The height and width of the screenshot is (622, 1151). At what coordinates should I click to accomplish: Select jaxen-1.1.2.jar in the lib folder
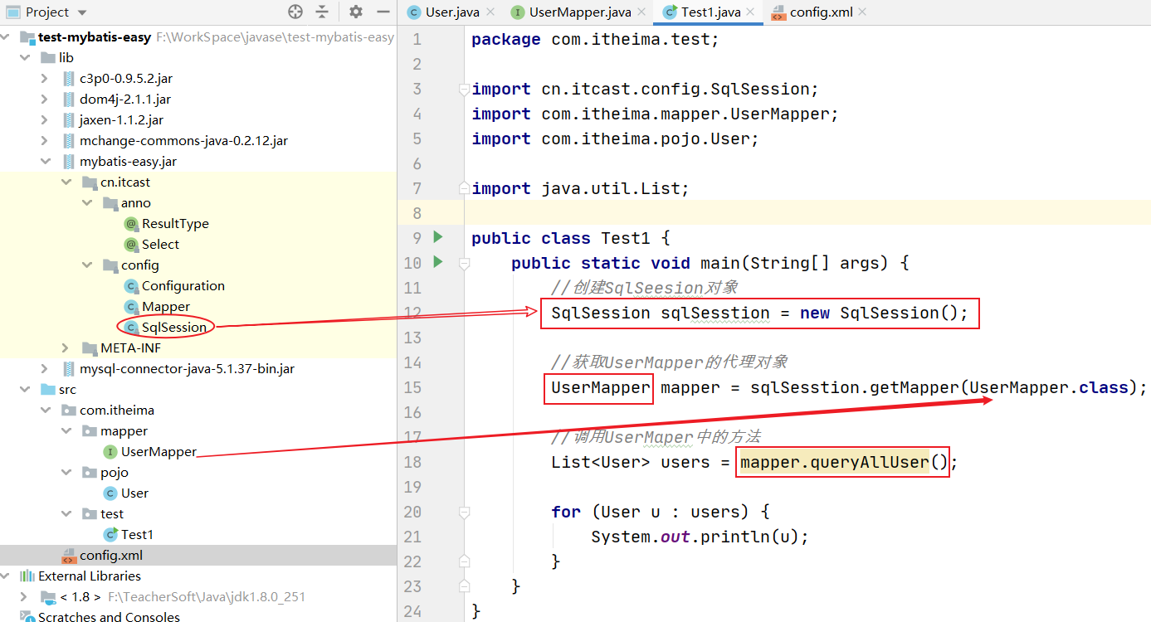[121, 120]
